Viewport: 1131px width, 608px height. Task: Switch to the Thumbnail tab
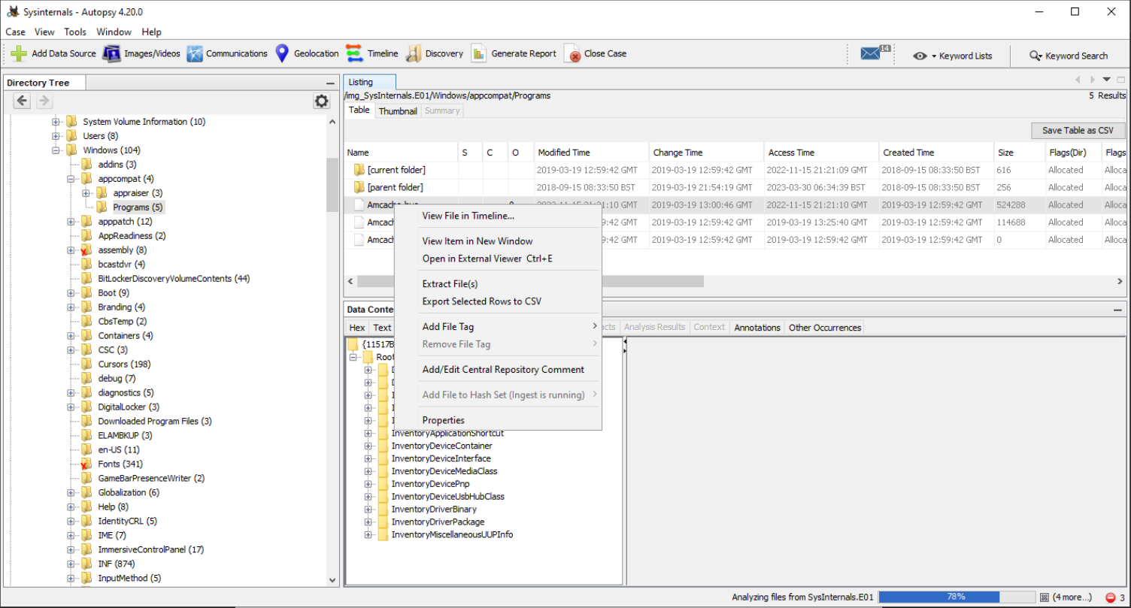pos(398,110)
